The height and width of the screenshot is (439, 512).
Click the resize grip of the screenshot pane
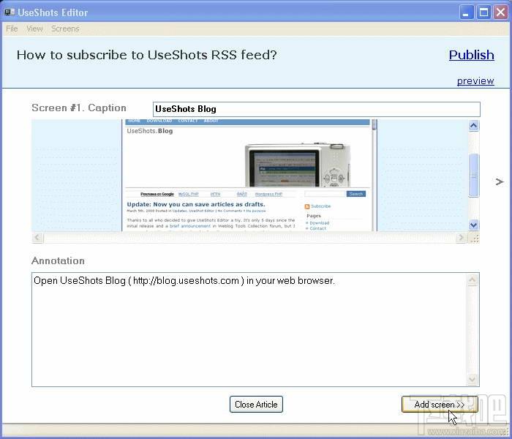pyautogui.click(x=474, y=238)
